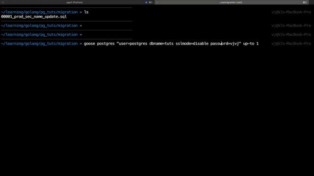
Task: Click the word 'postgres' after goose
Action: 106,44
